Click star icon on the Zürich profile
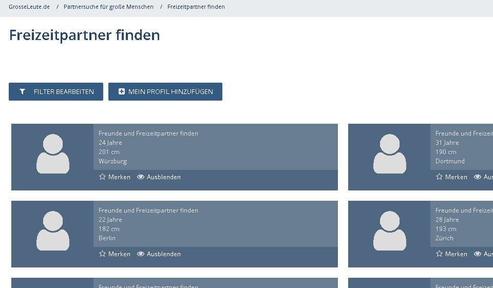This screenshot has width=493, height=288. [x=439, y=254]
